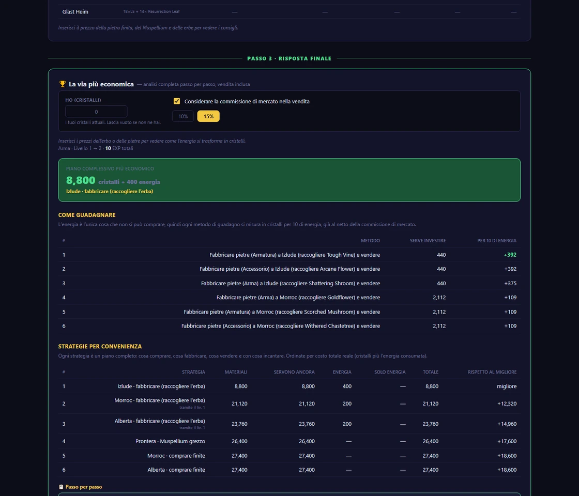Select the Tough Vine Armatura earning method row
Screen dimensions: 579x496
coord(289,255)
